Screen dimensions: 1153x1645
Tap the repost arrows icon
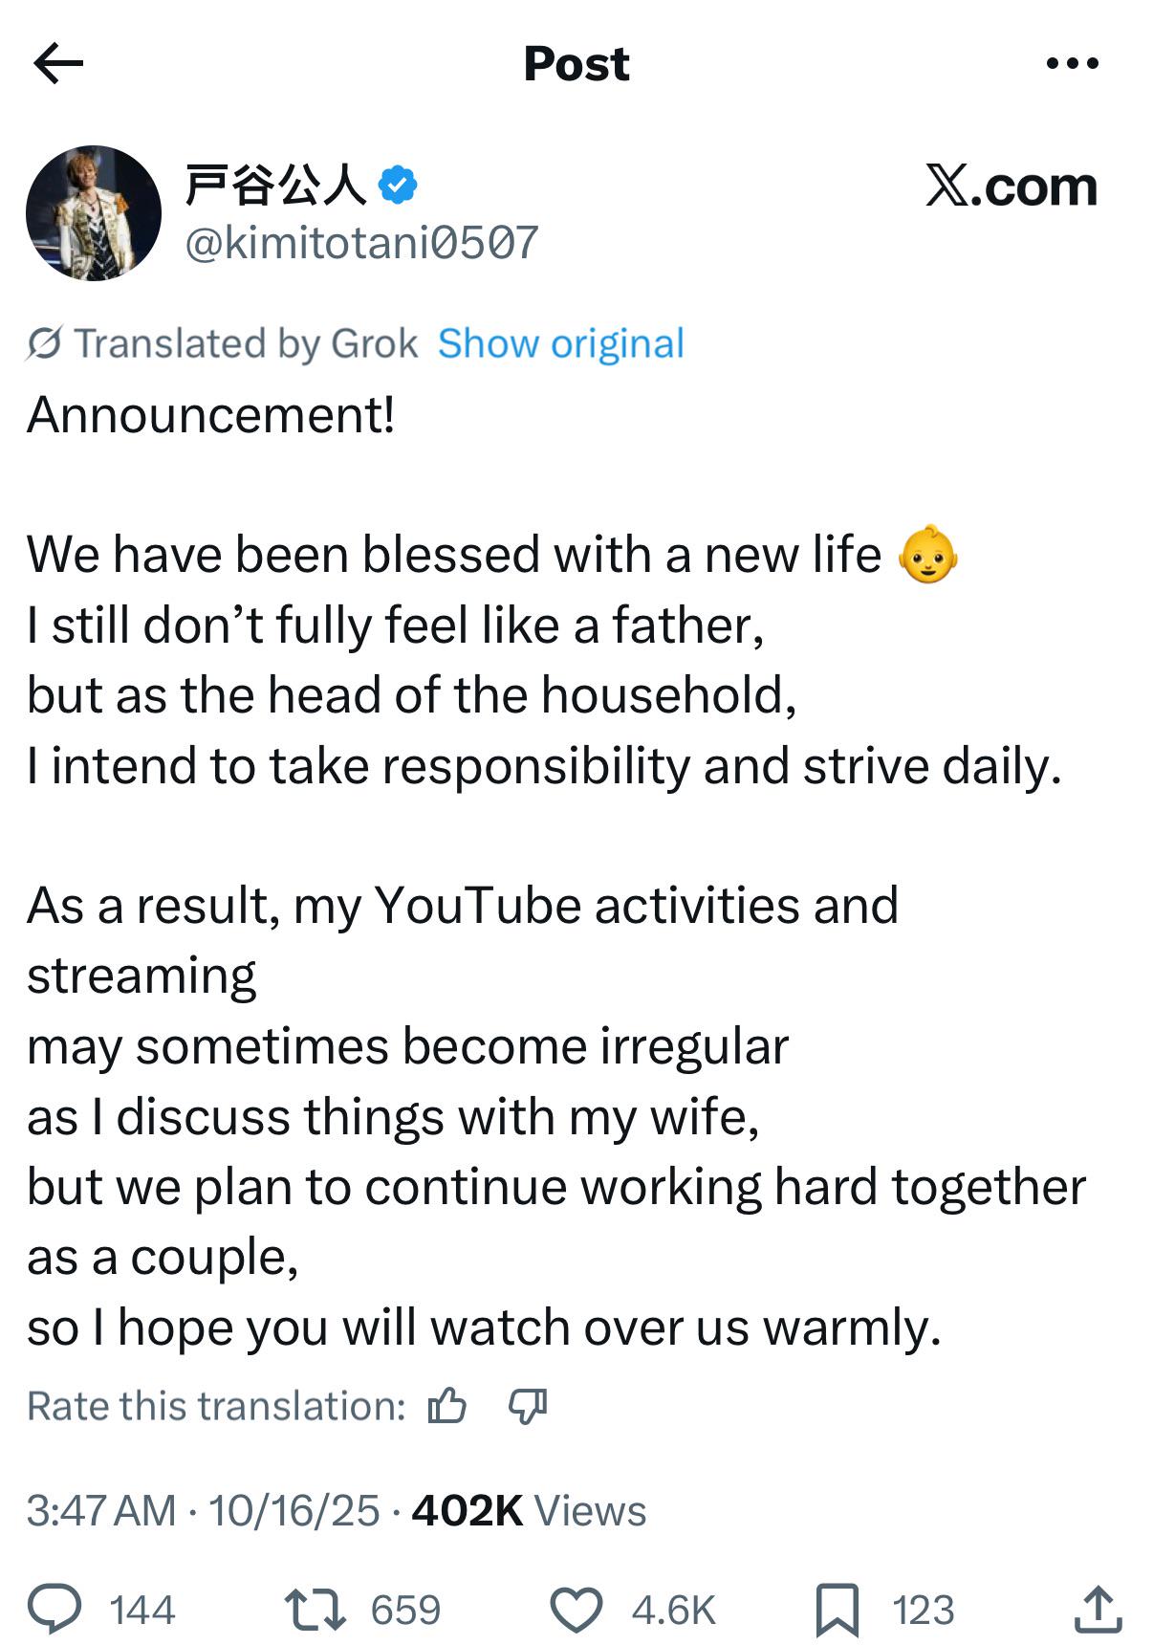pos(315,1609)
